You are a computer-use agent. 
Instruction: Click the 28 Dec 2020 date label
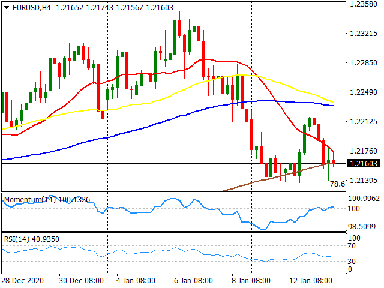click(23, 280)
